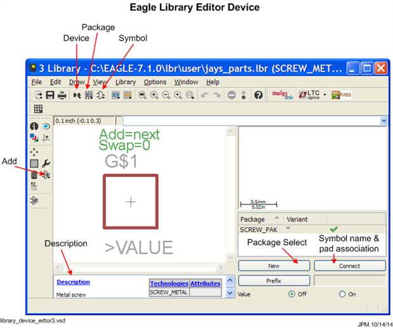The width and height of the screenshot is (393, 328).
Task: Click the Zoom select icon
Action: [190, 95]
